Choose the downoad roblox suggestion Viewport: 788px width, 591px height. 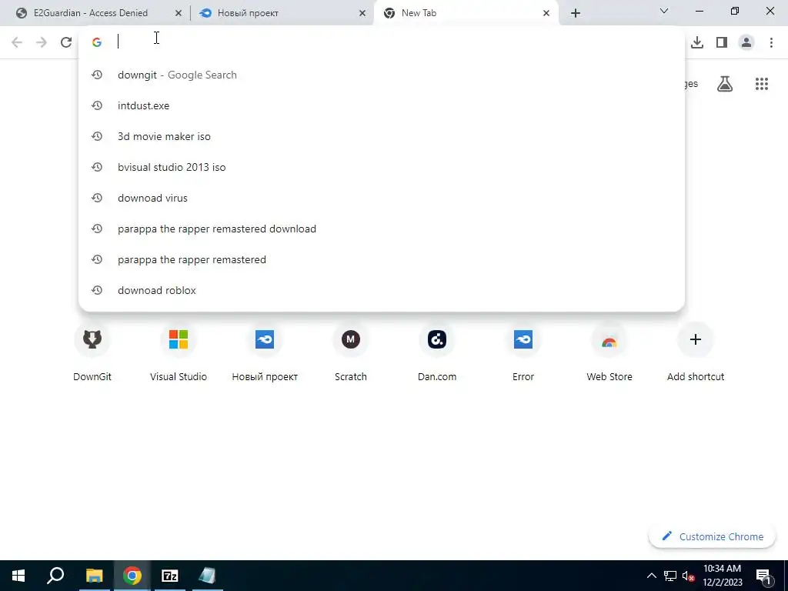[x=382, y=290]
